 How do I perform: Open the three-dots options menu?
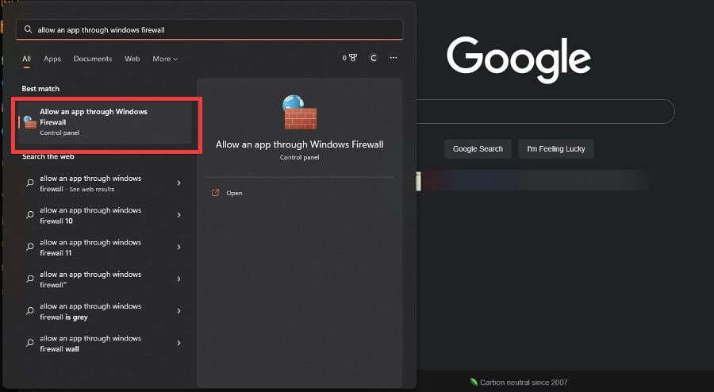click(x=393, y=58)
